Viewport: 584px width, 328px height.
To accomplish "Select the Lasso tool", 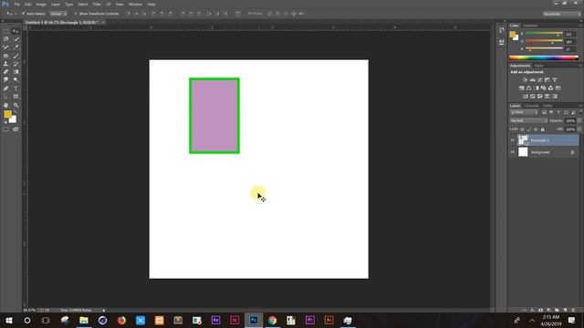I will tap(5, 39).
